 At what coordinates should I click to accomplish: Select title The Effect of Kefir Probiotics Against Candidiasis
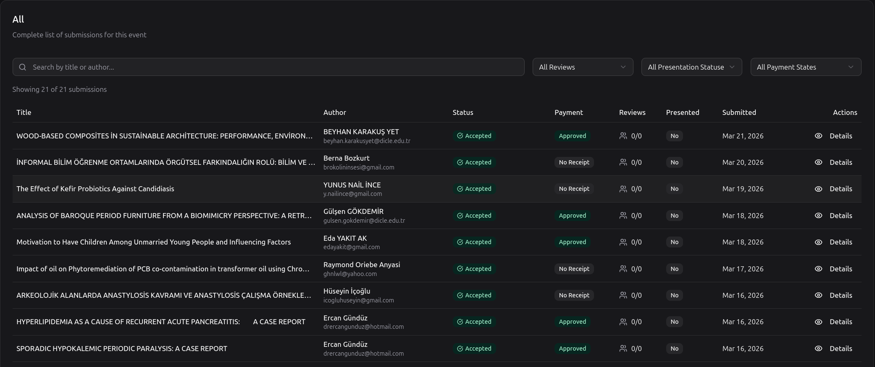(x=95, y=189)
